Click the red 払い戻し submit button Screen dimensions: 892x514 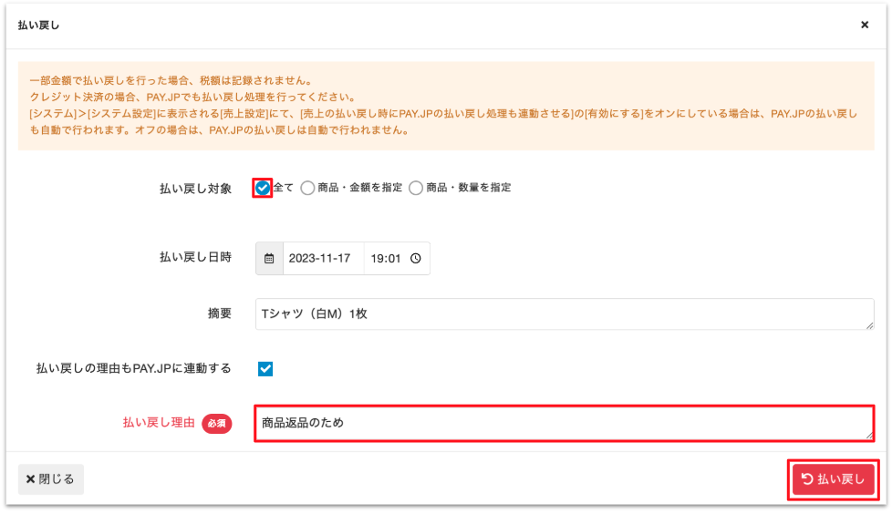[x=833, y=479]
